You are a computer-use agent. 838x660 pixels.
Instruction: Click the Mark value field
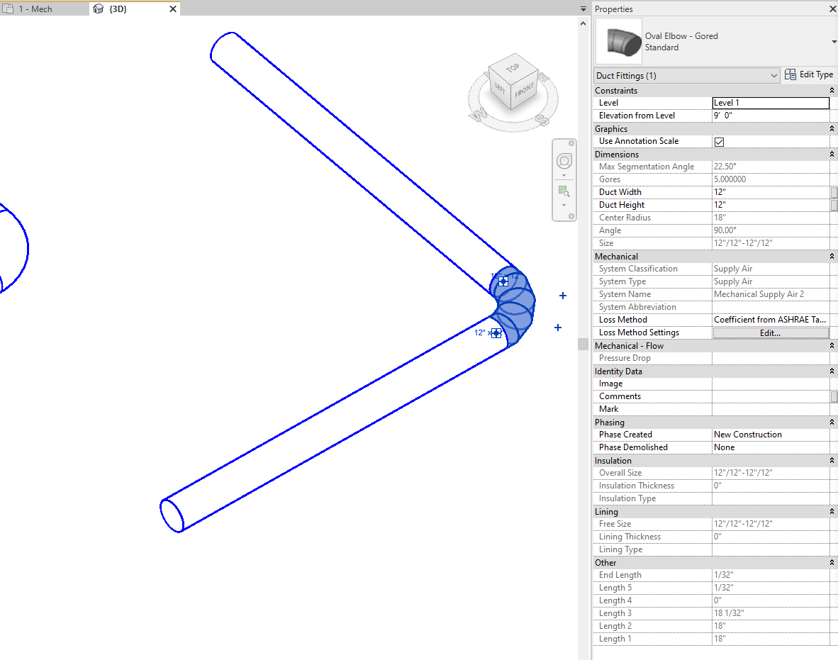point(771,409)
